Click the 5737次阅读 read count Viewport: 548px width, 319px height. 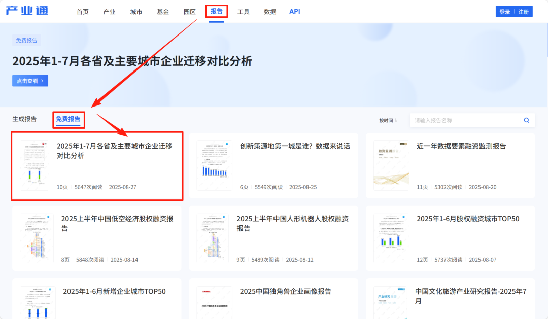pyautogui.click(x=449, y=260)
